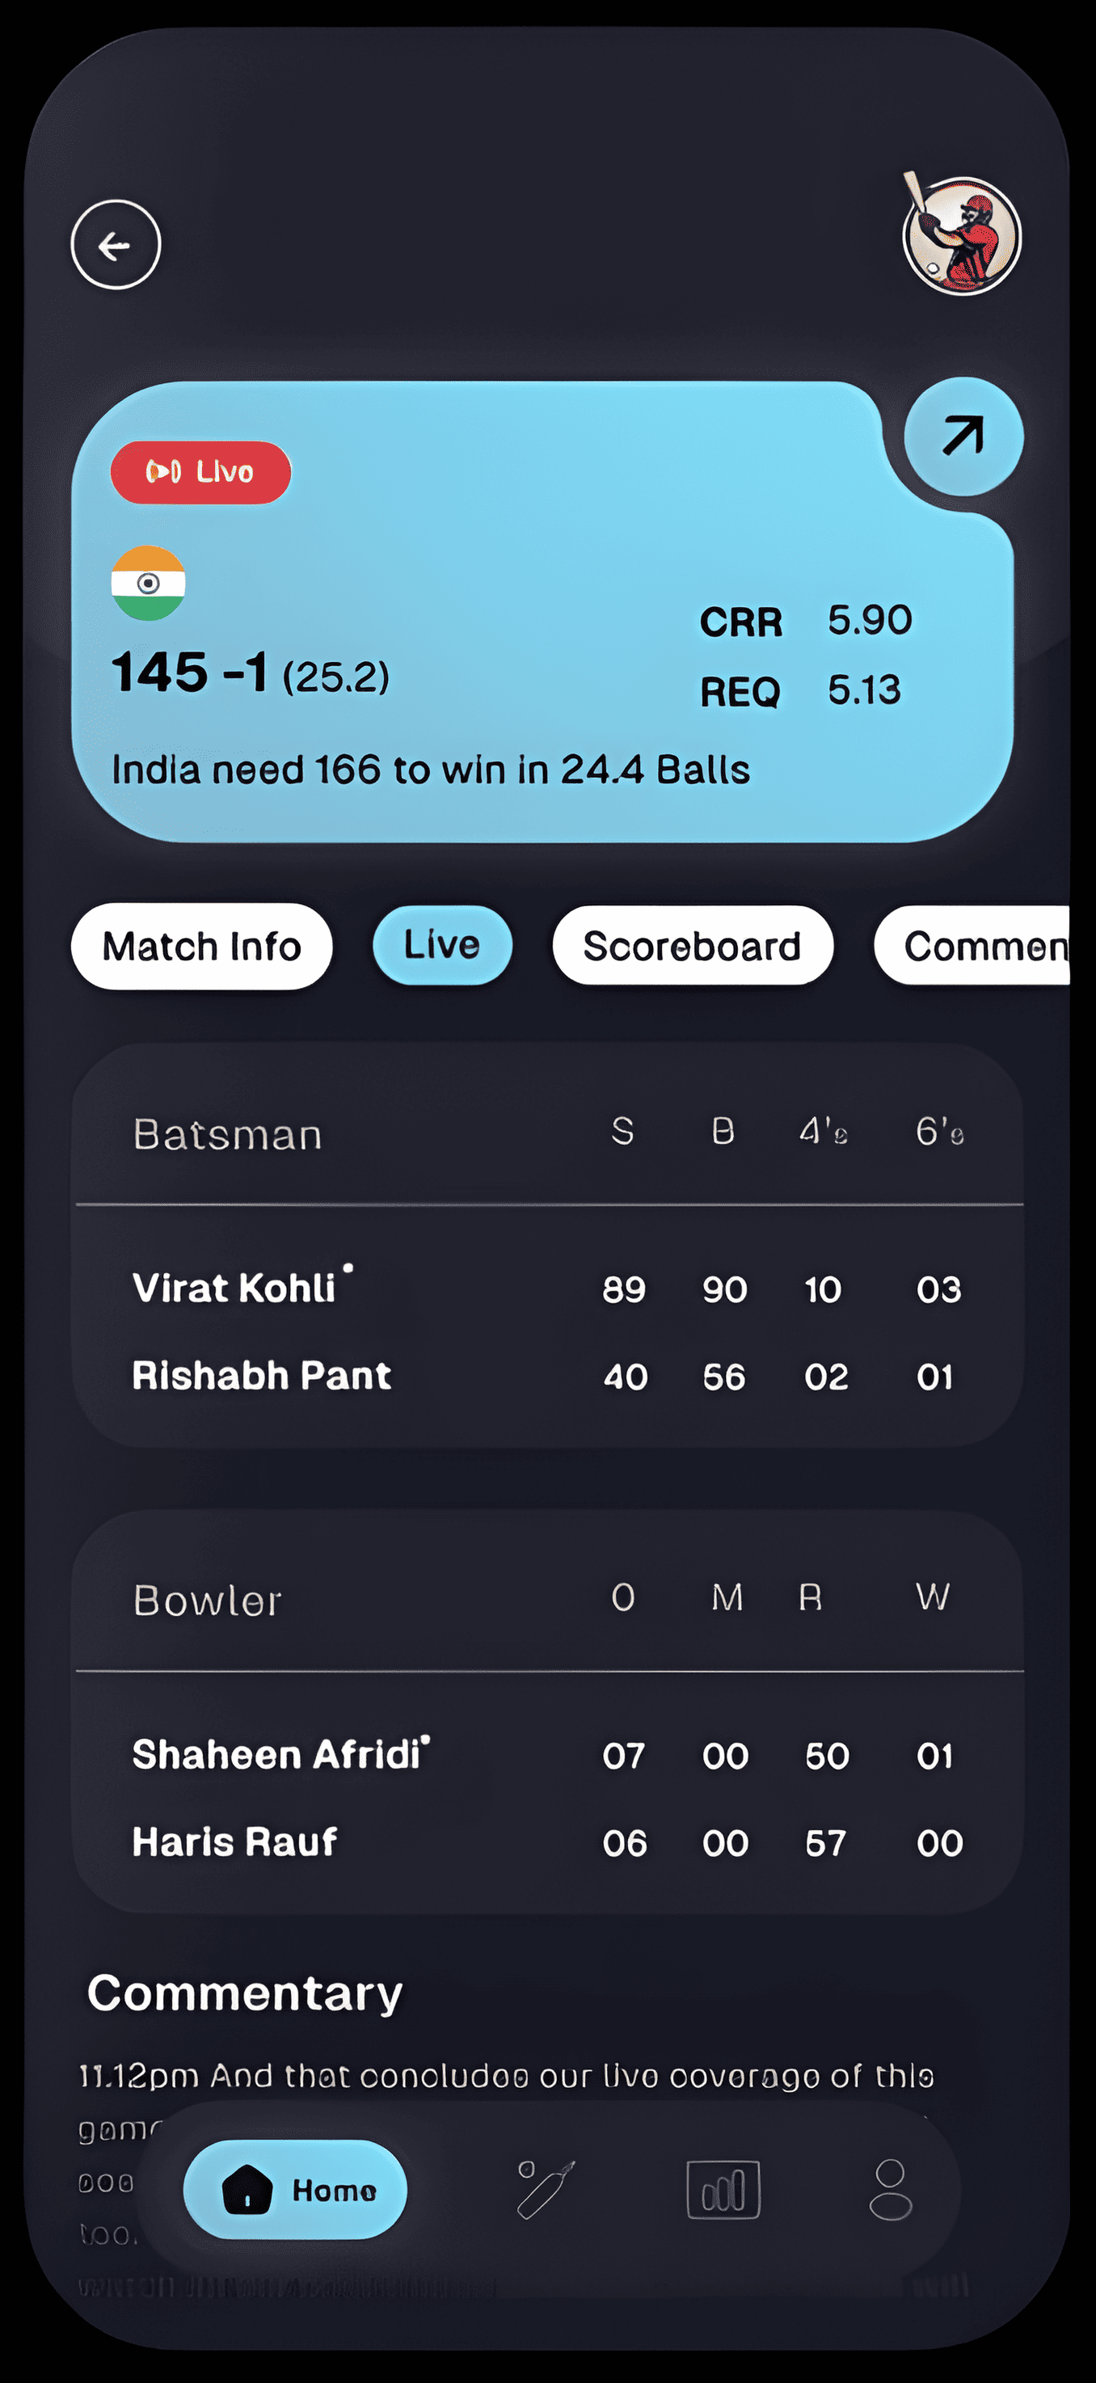
Task: Expand the Commentary section
Action: (x=244, y=1993)
